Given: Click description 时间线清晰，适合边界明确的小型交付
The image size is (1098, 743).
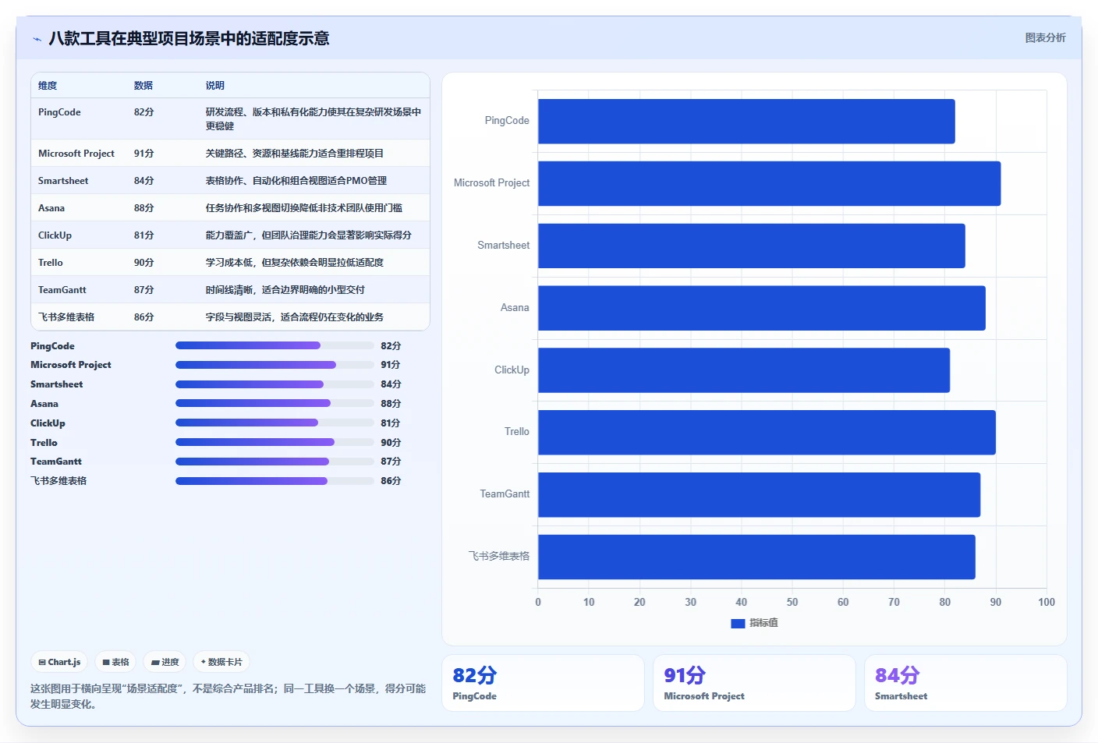Looking at the screenshot, I should (285, 290).
